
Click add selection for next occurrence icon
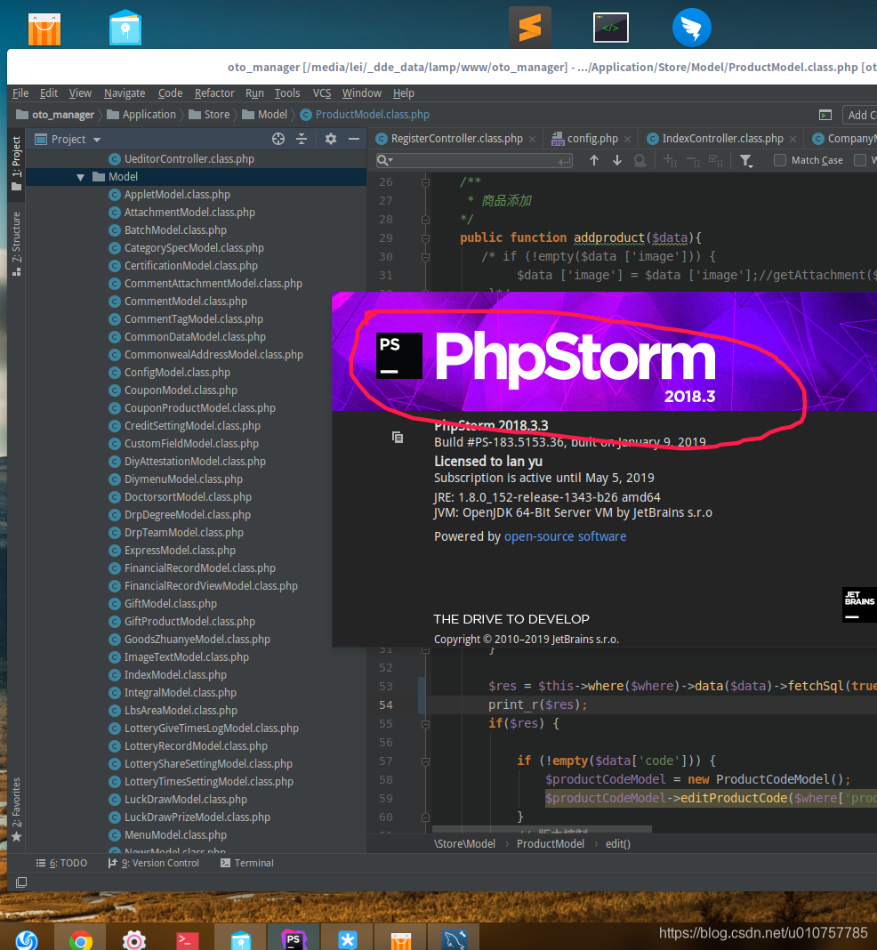[x=670, y=160]
